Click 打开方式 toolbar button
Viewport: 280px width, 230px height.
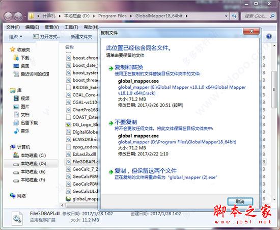[x=47, y=37]
